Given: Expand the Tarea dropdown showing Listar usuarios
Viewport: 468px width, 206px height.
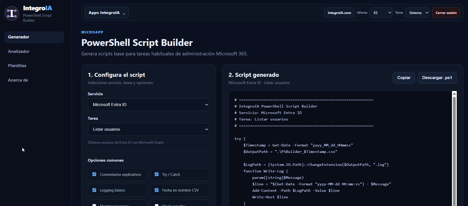Looking at the screenshot, I should (148, 129).
